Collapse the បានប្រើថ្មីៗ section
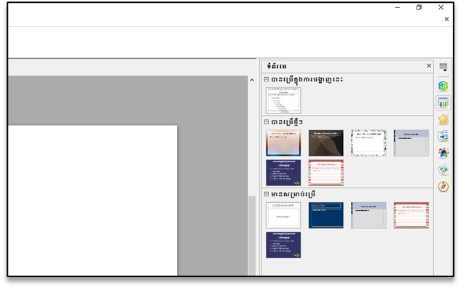Viewport: 461px width, 288px height. coord(267,122)
